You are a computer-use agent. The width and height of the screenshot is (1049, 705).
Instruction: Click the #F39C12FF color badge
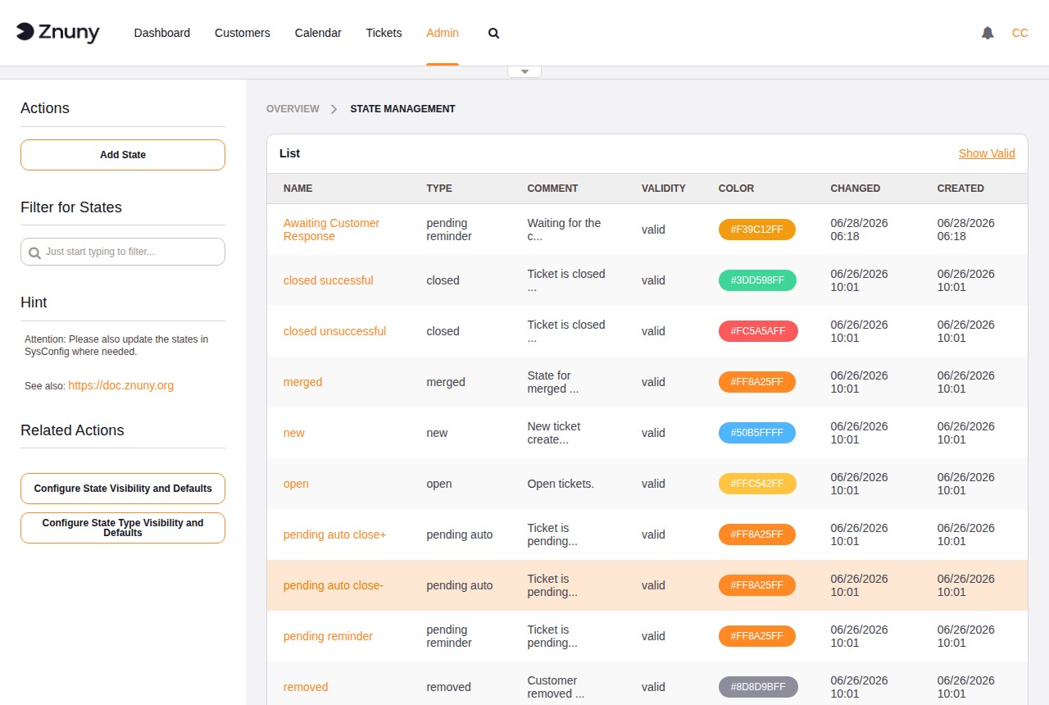tap(757, 230)
